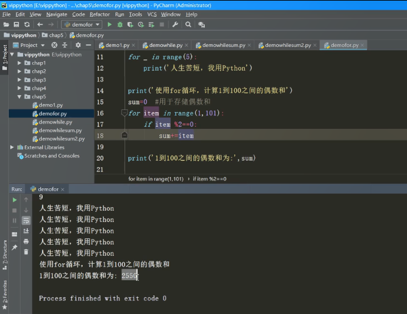Click the fold end marker on line 18
The width and height of the screenshot is (407, 314).
(125, 135)
